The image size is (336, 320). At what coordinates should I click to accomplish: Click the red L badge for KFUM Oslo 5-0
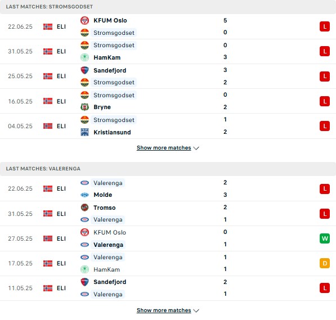click(x=325, y=26)
